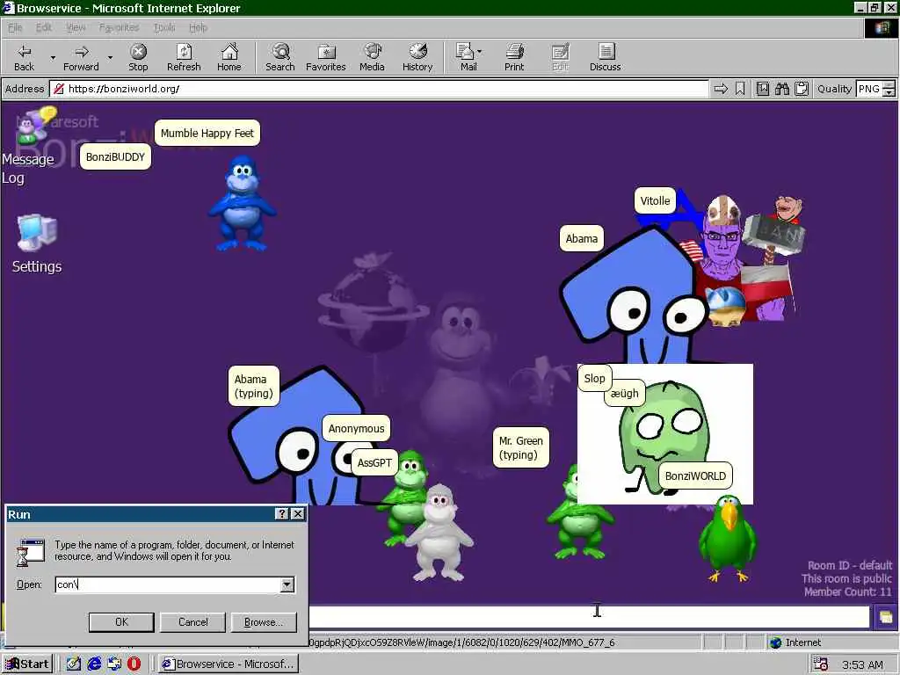Viewport: 900px width, 675px height.
Task: Click the system tray icon beside the clock
Action: coord(821,664)
